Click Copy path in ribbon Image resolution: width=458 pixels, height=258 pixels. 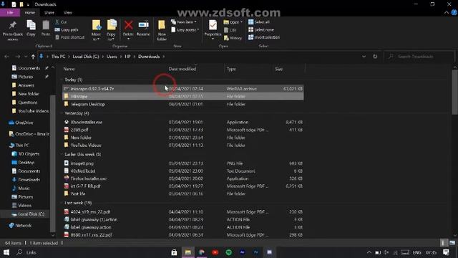point(67,29)
